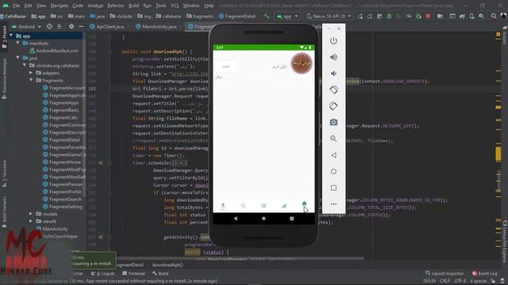Click emulator sidebar overview square

[333, 188]
